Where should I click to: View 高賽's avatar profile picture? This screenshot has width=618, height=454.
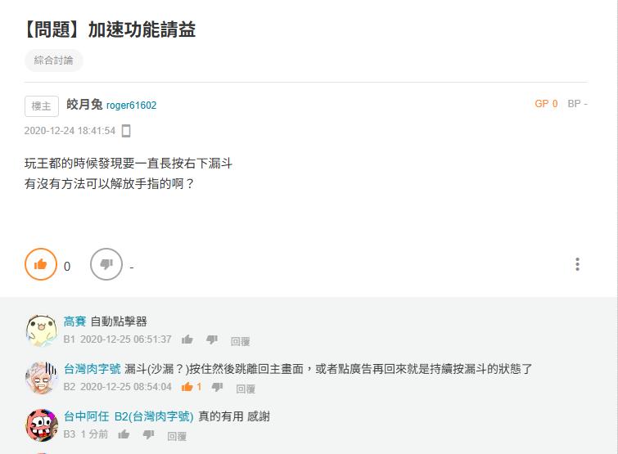(x=41, y=330)
